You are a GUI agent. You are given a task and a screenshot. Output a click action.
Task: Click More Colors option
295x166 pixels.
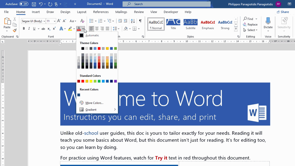[x=94, y=103]
